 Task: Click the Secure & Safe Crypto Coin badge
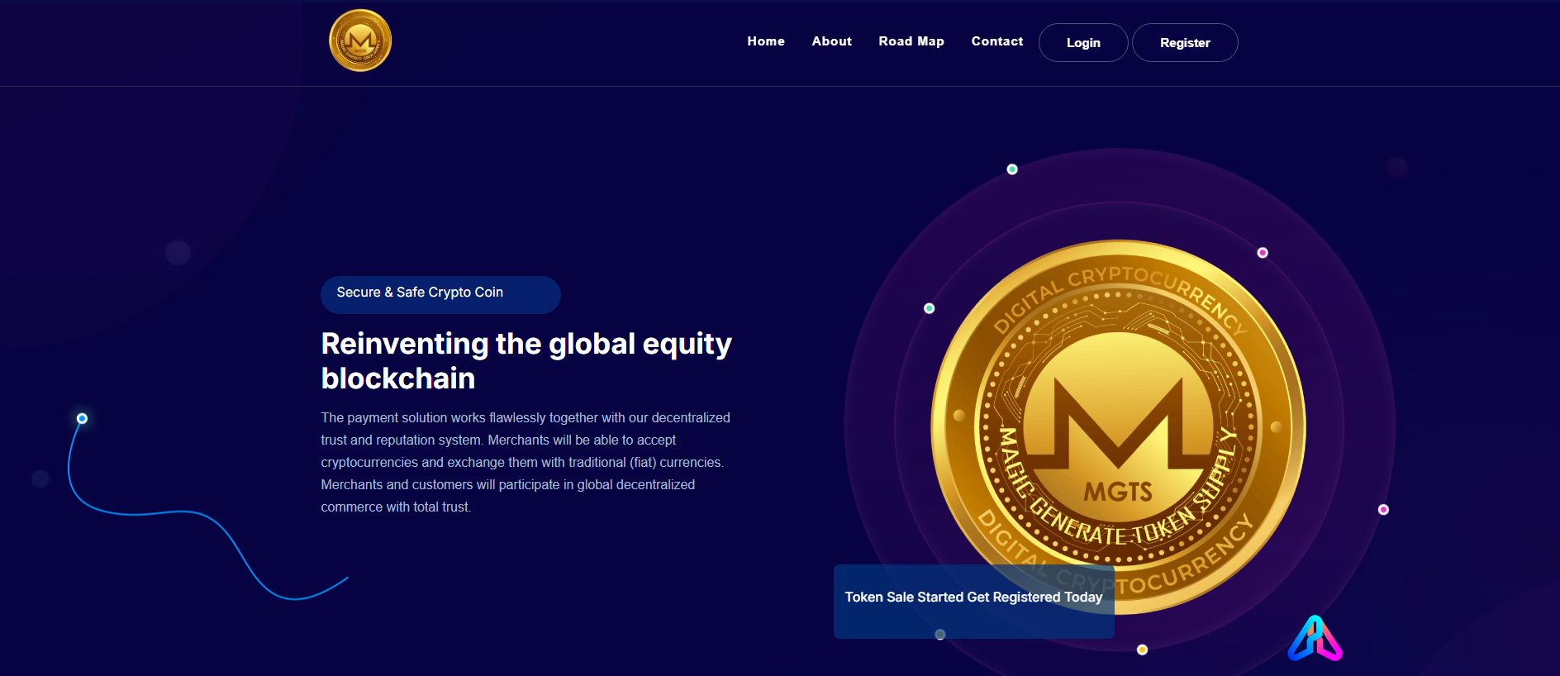pyautogui.click(x=440, y=294)
